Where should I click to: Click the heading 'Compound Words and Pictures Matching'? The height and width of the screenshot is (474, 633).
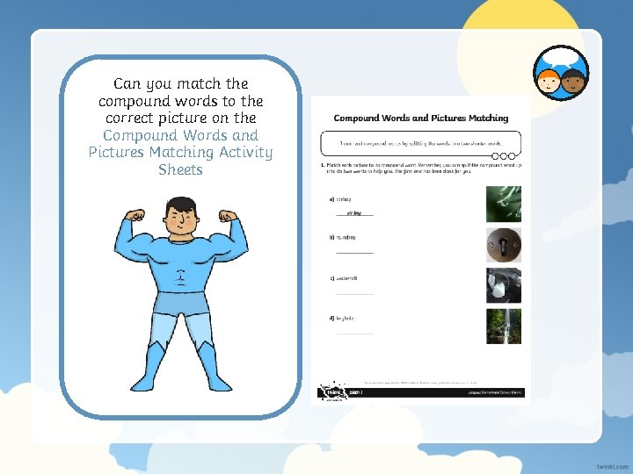pyautogui.click(x=420, y=118)
